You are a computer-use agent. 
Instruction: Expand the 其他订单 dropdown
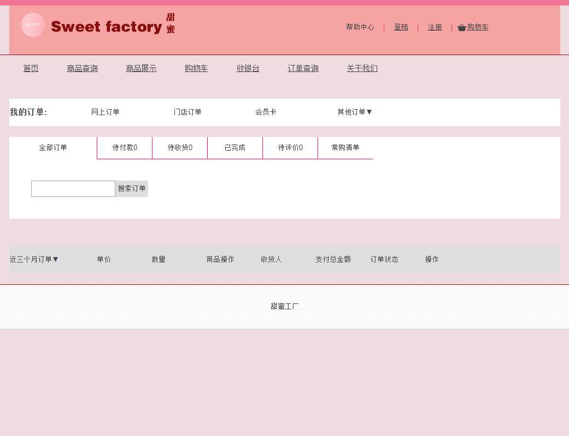coord(355,112)
